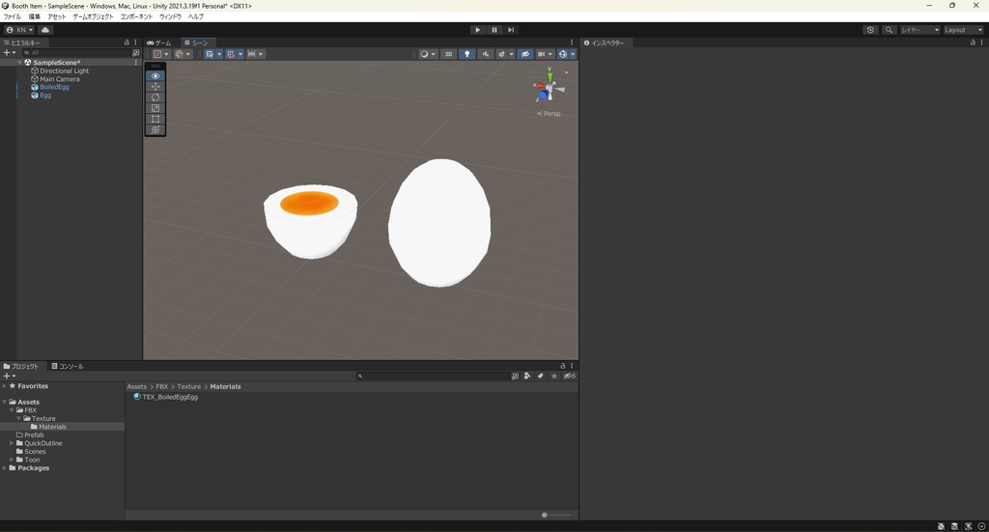Open Hierarchy panel three-dot menu

pos(135,42)
